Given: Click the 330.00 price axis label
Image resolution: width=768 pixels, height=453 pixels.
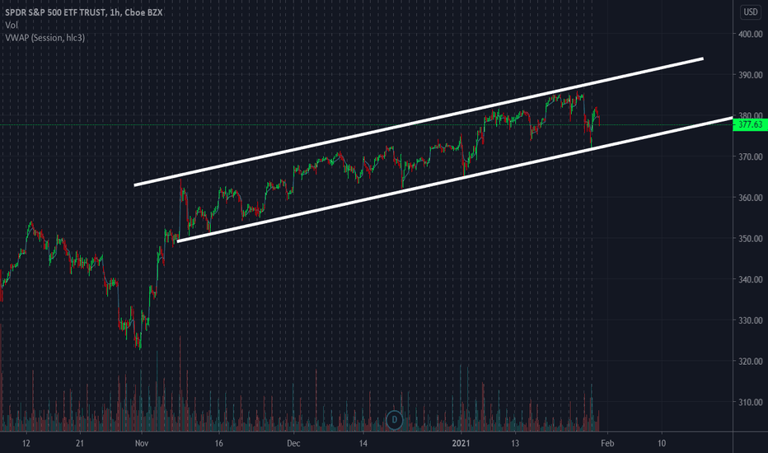Looking at the screenshot, I should coord(751,320).
